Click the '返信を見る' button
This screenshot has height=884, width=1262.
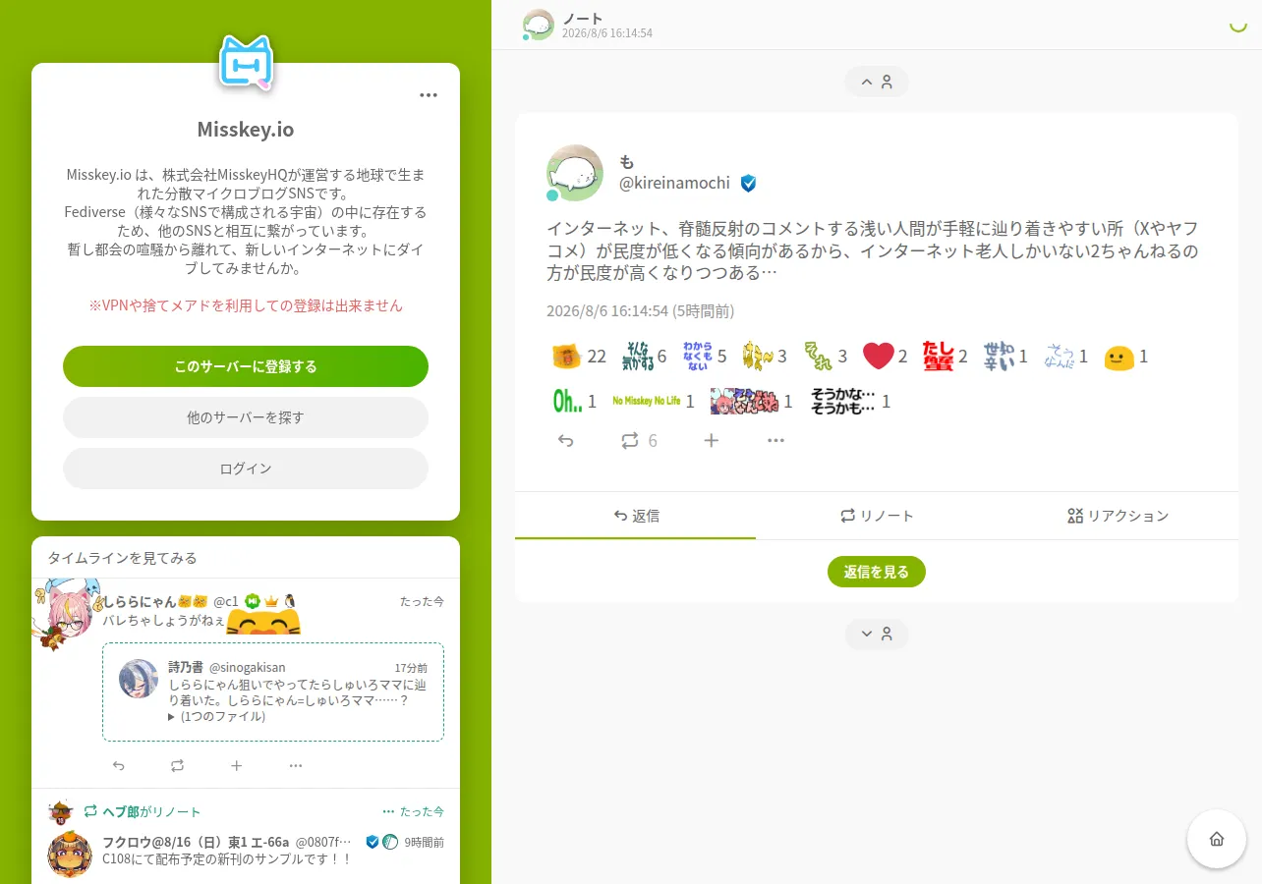click(877, 572)
